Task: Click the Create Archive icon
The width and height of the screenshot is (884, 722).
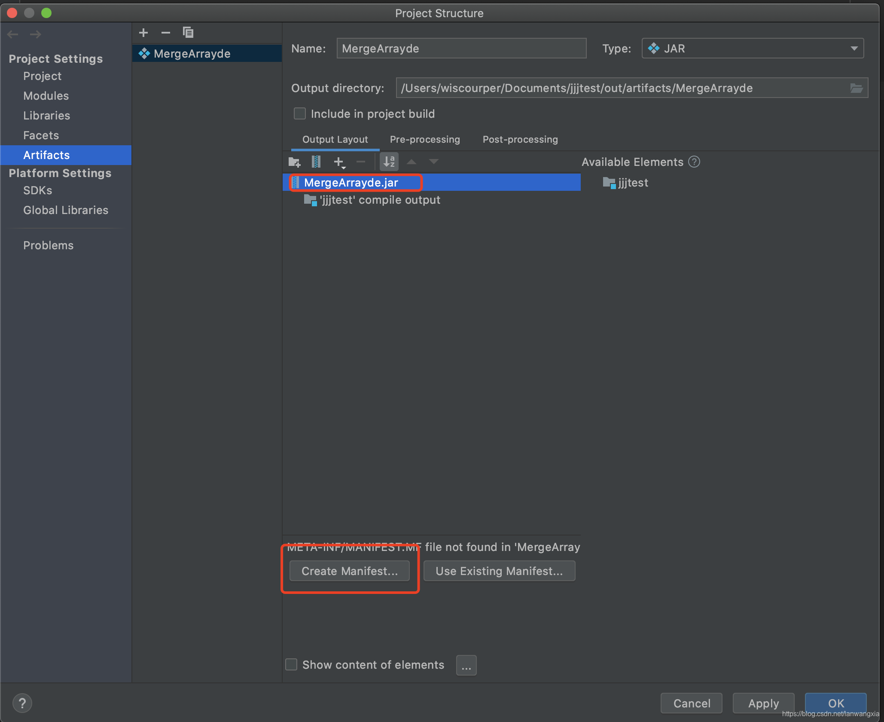Action: (316, 162)
